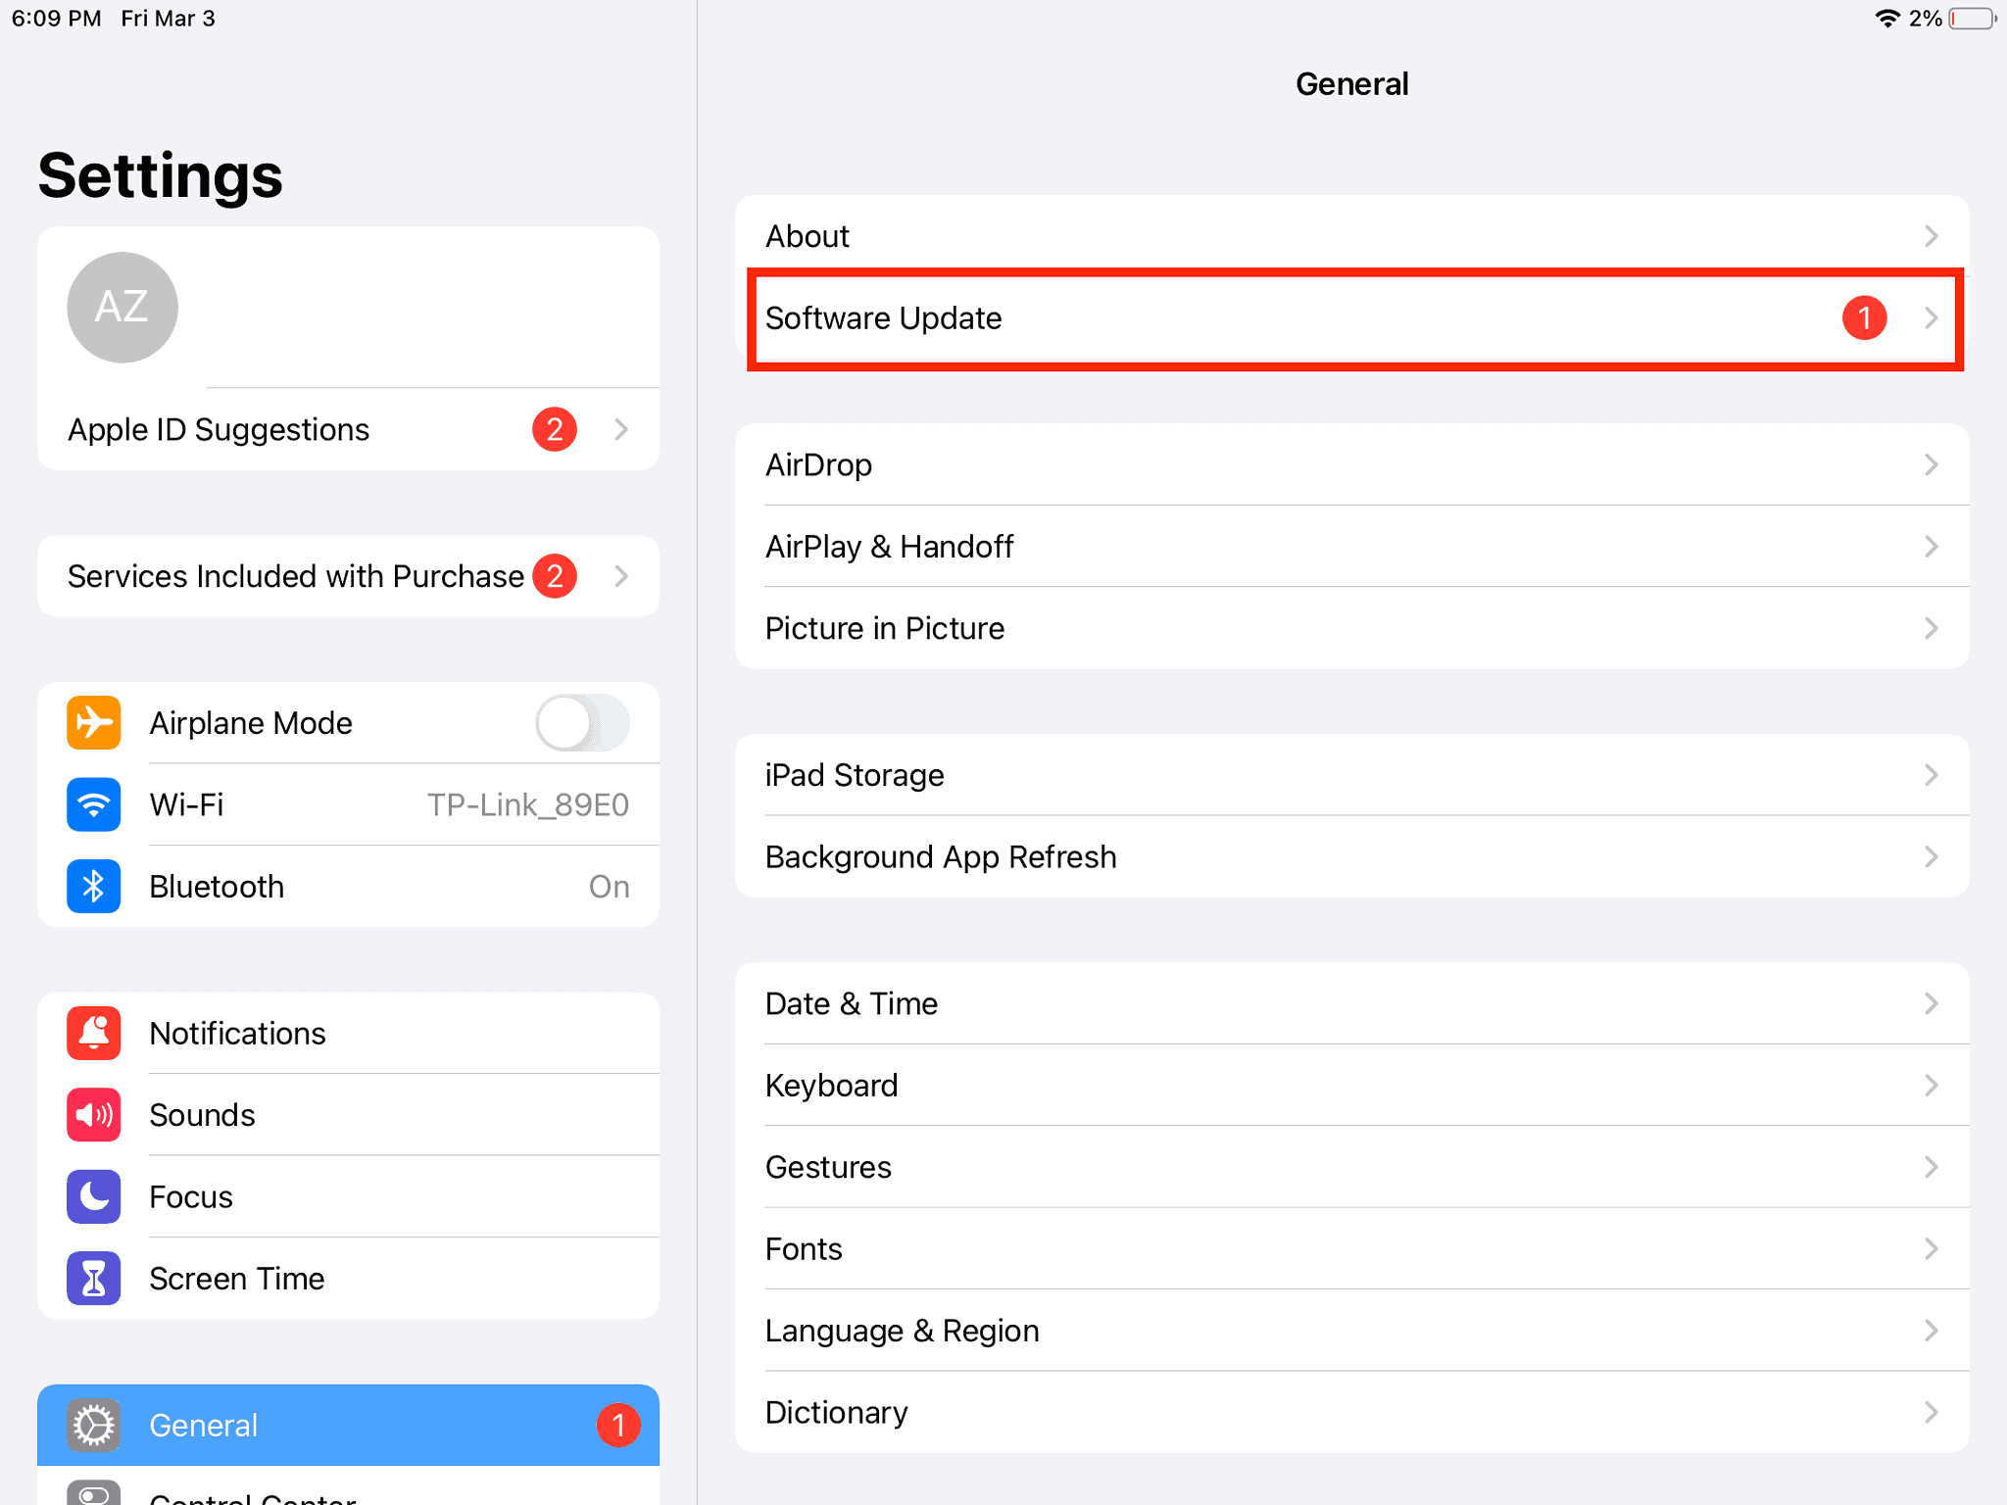Open the Control Center icon
This screenshot has width=2007, height=1505.
pos(93,1493)
